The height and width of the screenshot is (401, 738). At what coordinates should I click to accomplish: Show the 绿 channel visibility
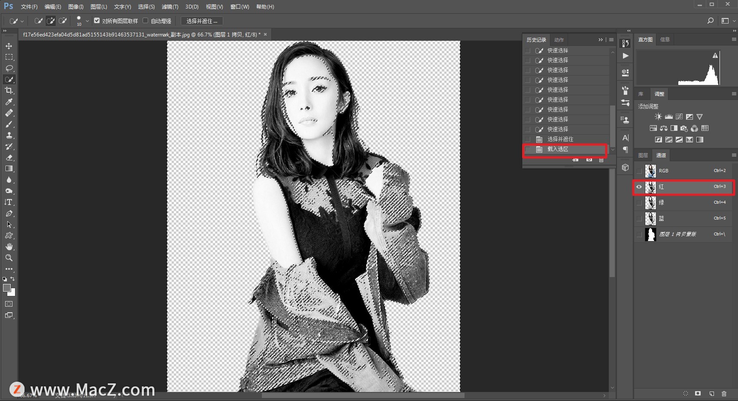coord(639,202)
